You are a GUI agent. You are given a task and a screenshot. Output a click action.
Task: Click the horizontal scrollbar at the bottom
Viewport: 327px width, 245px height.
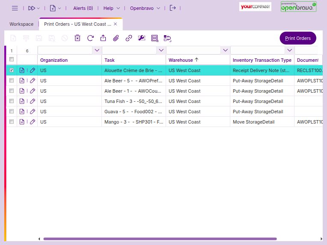[160, 239]
